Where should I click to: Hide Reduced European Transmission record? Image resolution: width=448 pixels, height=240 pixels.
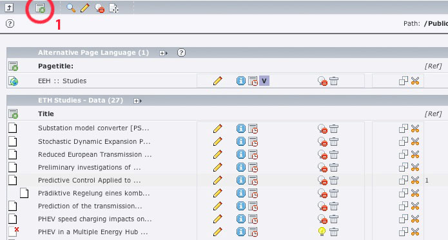click(x=322, y=155)
